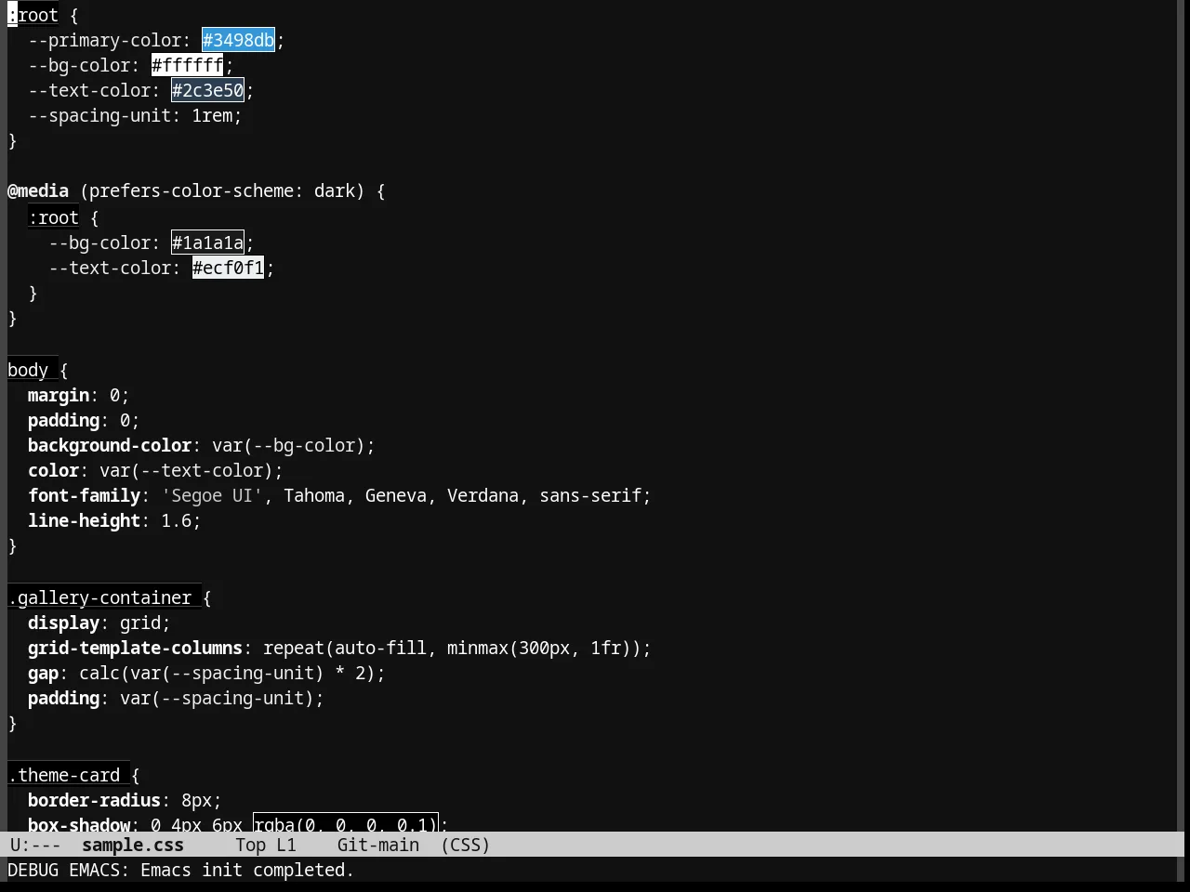Click 'padding: var(--spacing-unit)' line

click(176, 698)
